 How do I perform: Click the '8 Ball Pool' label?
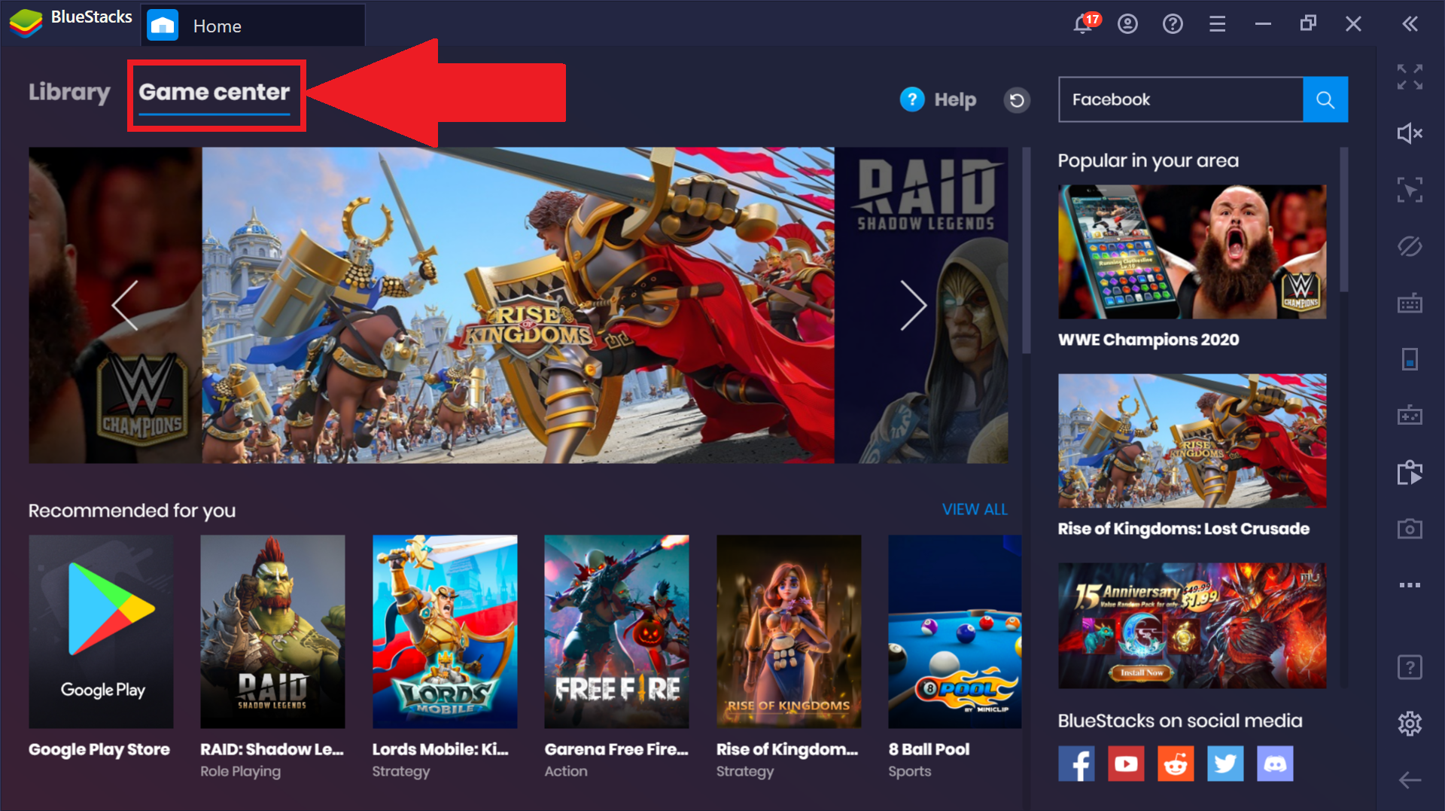(x=929, y=749)
